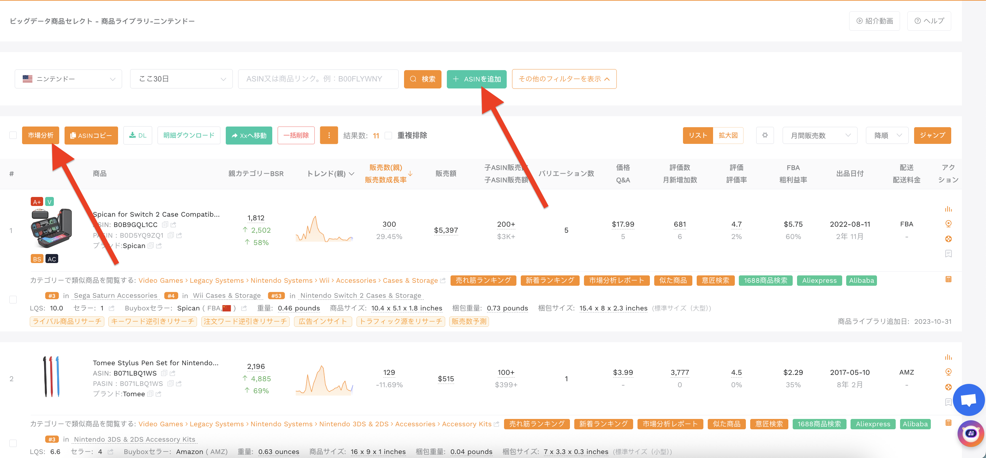
Task: Open Video Games breadcrumb in Spican row
Action: pyautogui.click(x=161, y=280)
